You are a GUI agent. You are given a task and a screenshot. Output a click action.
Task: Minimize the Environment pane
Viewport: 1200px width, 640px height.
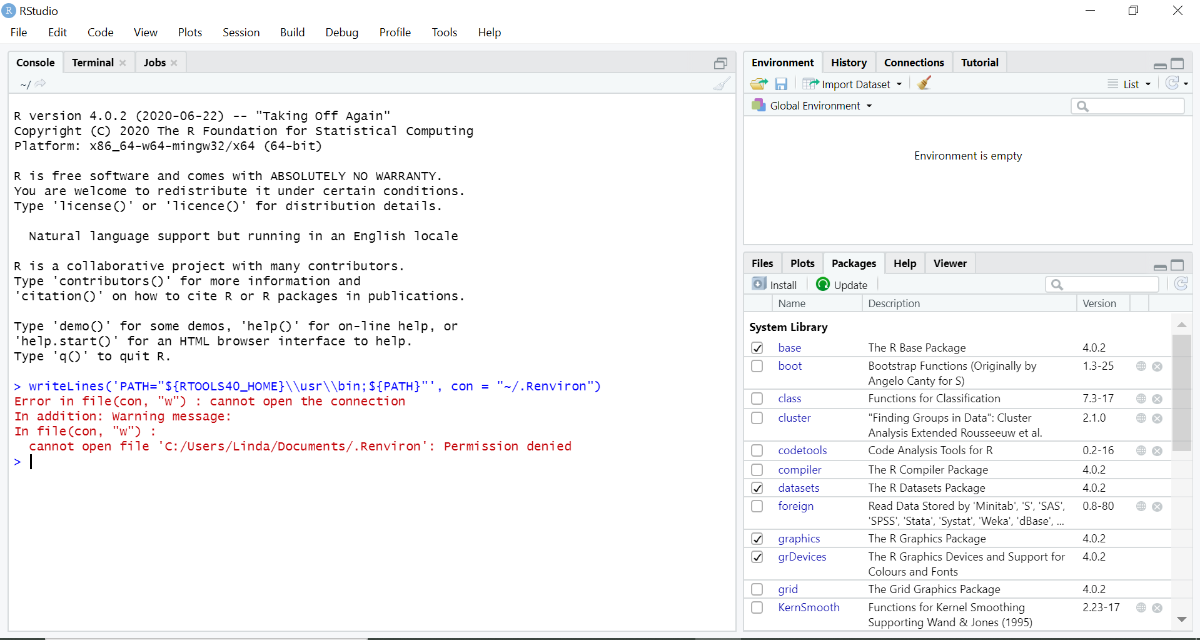1160,64
